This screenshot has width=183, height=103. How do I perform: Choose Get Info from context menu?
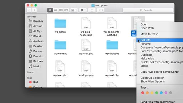point(160,40)
